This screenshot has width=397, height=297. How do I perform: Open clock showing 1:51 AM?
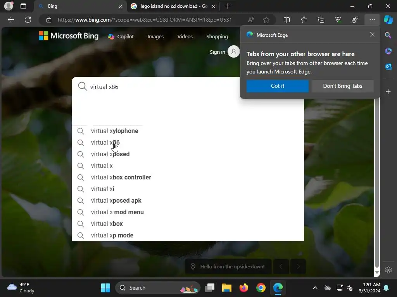[x=369, y=288]
